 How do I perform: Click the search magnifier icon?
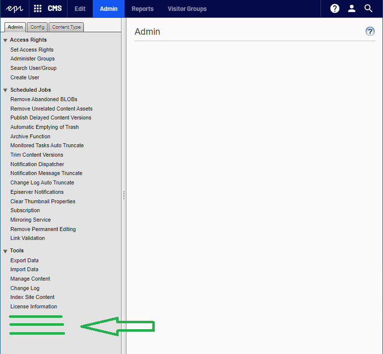point(368,8)
